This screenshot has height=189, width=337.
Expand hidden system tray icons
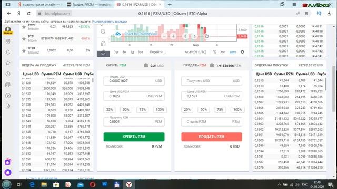point(279,184)
